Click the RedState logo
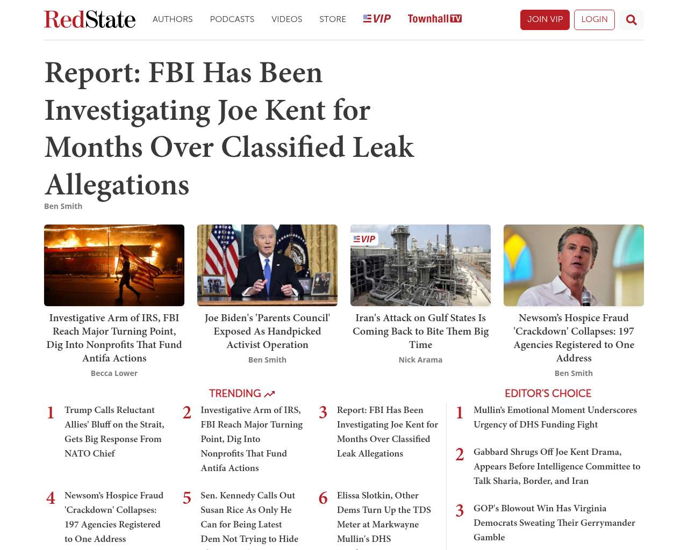Image resolution: width=688 pixels, height=550 pixels. [90, 19]
